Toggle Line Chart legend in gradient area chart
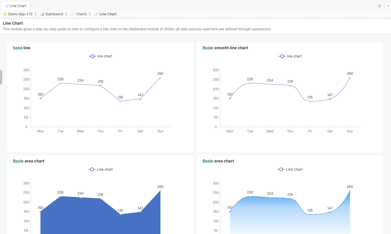 290,169
